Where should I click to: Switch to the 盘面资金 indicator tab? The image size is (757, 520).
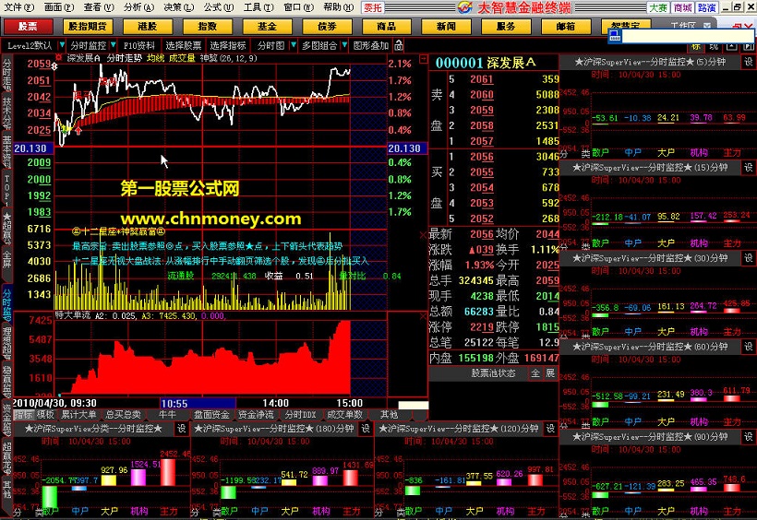[211, 414]
